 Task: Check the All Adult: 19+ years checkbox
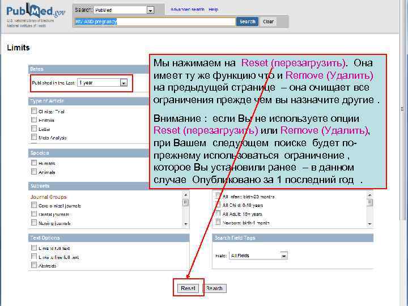[218, 214]
